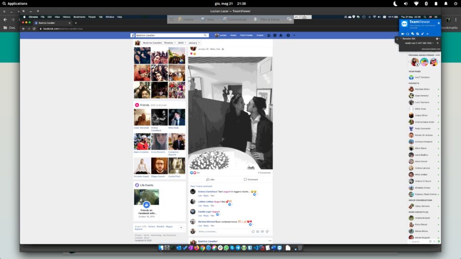Open Telegram from the macOS dock

point(238,248)
